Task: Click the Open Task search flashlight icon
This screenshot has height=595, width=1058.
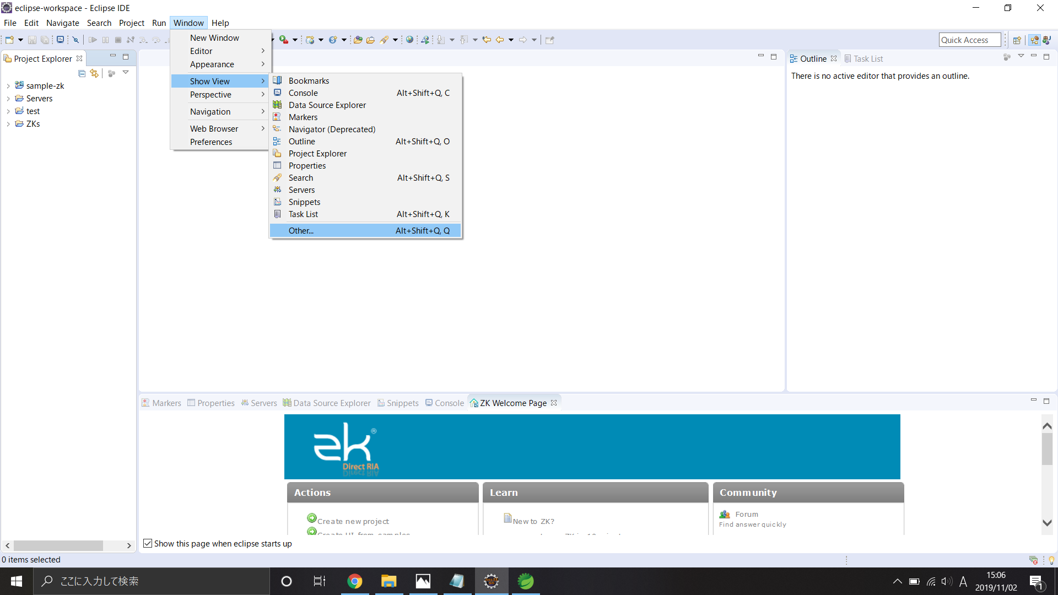Action: [x=385, y=40]
